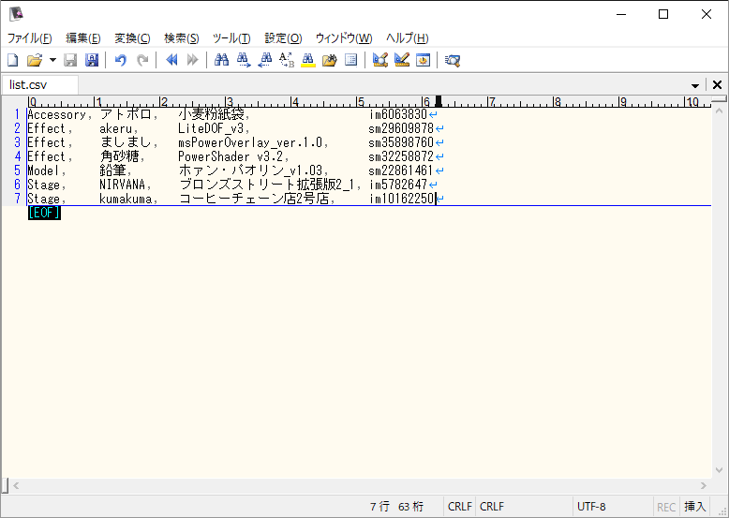The image size is (729, 518).
Task: Click the vertical scrollbar up arrow
Action: point(719,111)
